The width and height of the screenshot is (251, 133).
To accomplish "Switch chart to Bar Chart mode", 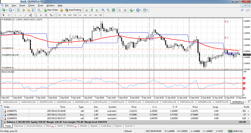I will 87,10.
